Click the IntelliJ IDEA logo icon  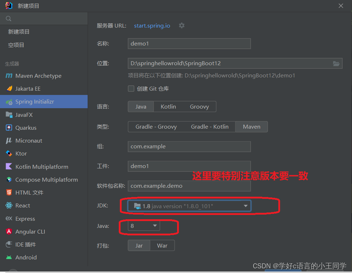(x=9, y=6)
